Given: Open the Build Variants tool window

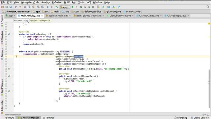Looking at the screenshot, I should [2, 88].
